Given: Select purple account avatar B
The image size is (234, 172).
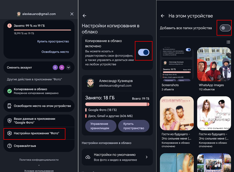Looking at the screenshot, I should click(55, 67).
